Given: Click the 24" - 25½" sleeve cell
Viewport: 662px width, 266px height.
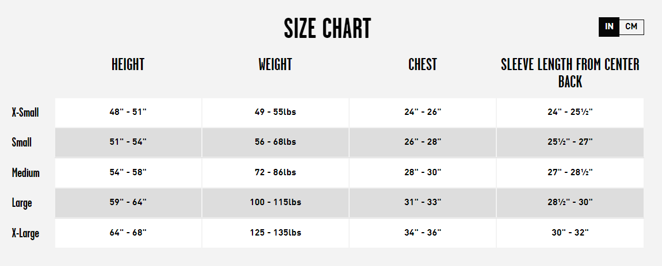Looking at the screenshot, I should (570, 113).
